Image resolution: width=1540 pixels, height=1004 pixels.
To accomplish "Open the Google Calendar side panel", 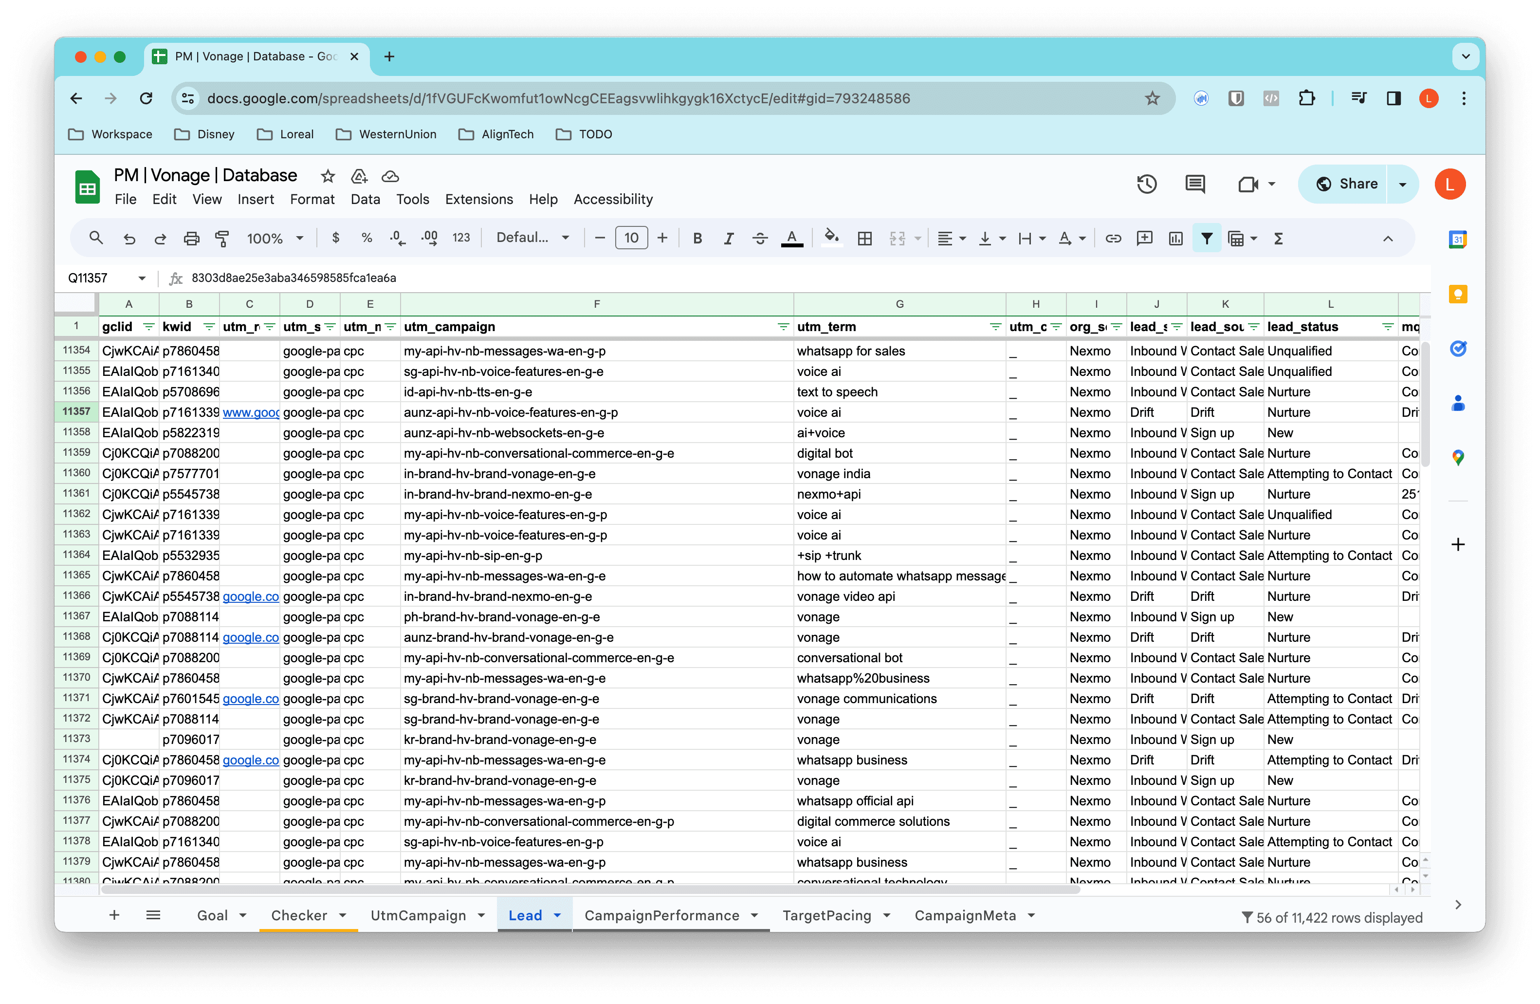I will pyautogui.click(x=1457, y=240).
